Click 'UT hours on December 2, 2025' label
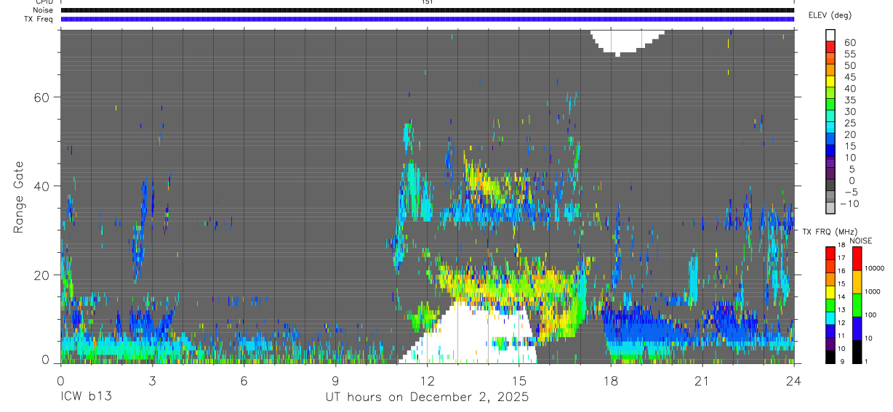The width and height of the screenshot is (893, 412). 427,398
